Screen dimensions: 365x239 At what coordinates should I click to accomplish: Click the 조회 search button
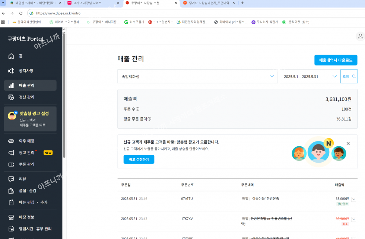tap(349, 76)
